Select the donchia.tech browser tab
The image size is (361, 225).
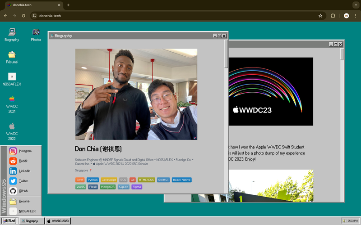(x=34, y=5)
